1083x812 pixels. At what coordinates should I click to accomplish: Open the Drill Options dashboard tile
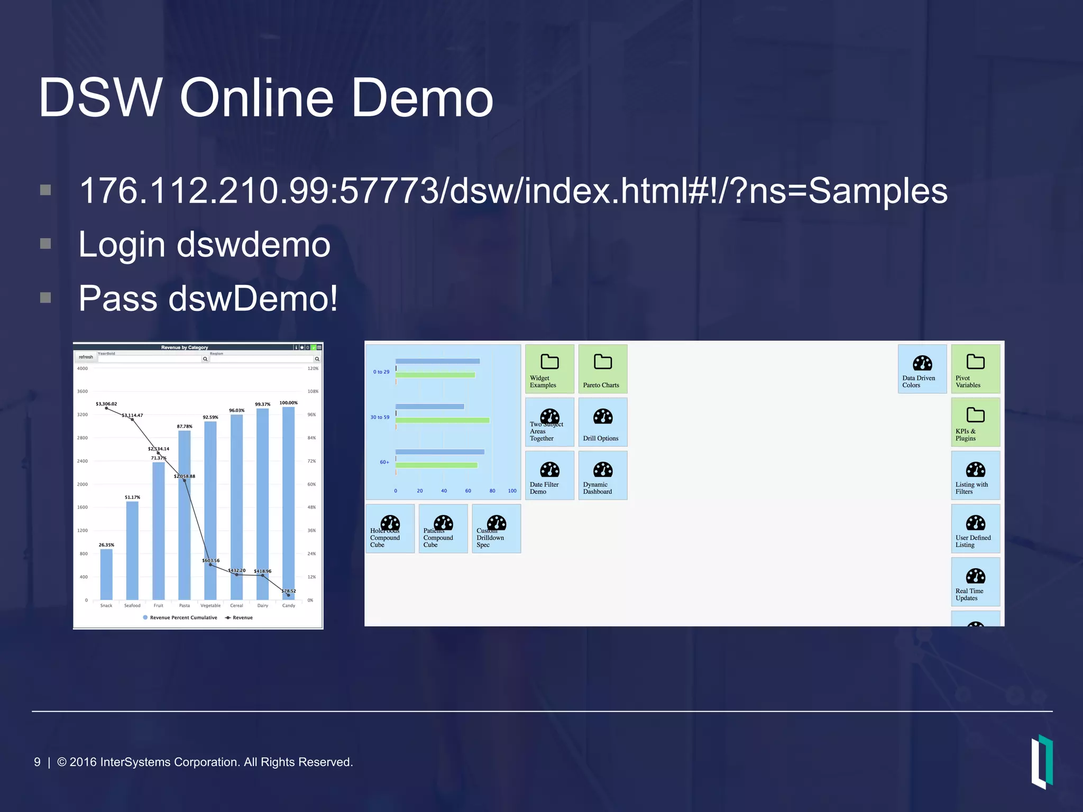click(x=603, y=422)
